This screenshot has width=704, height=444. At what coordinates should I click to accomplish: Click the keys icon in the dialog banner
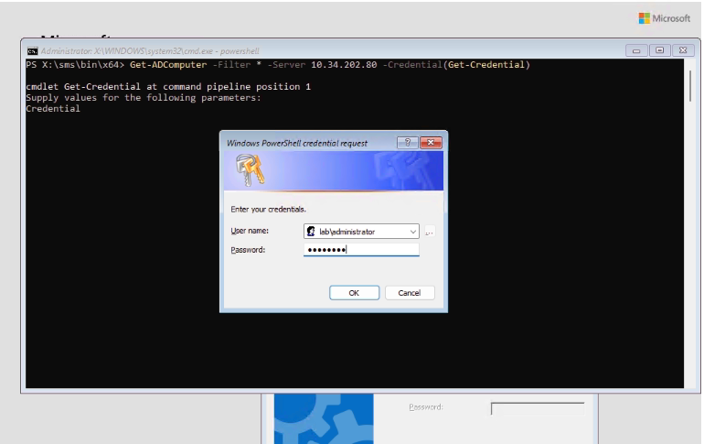pos(251,170)
